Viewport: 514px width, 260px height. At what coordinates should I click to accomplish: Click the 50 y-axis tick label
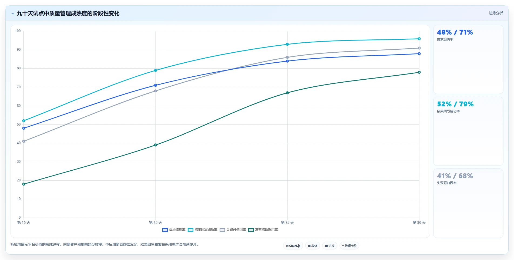click(x=19, y=124)
